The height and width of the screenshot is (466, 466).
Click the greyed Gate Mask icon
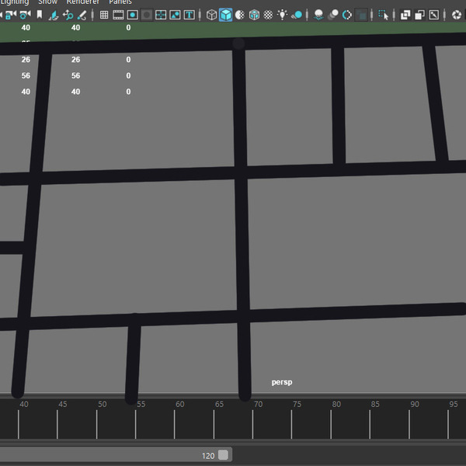tap(147, 15)
